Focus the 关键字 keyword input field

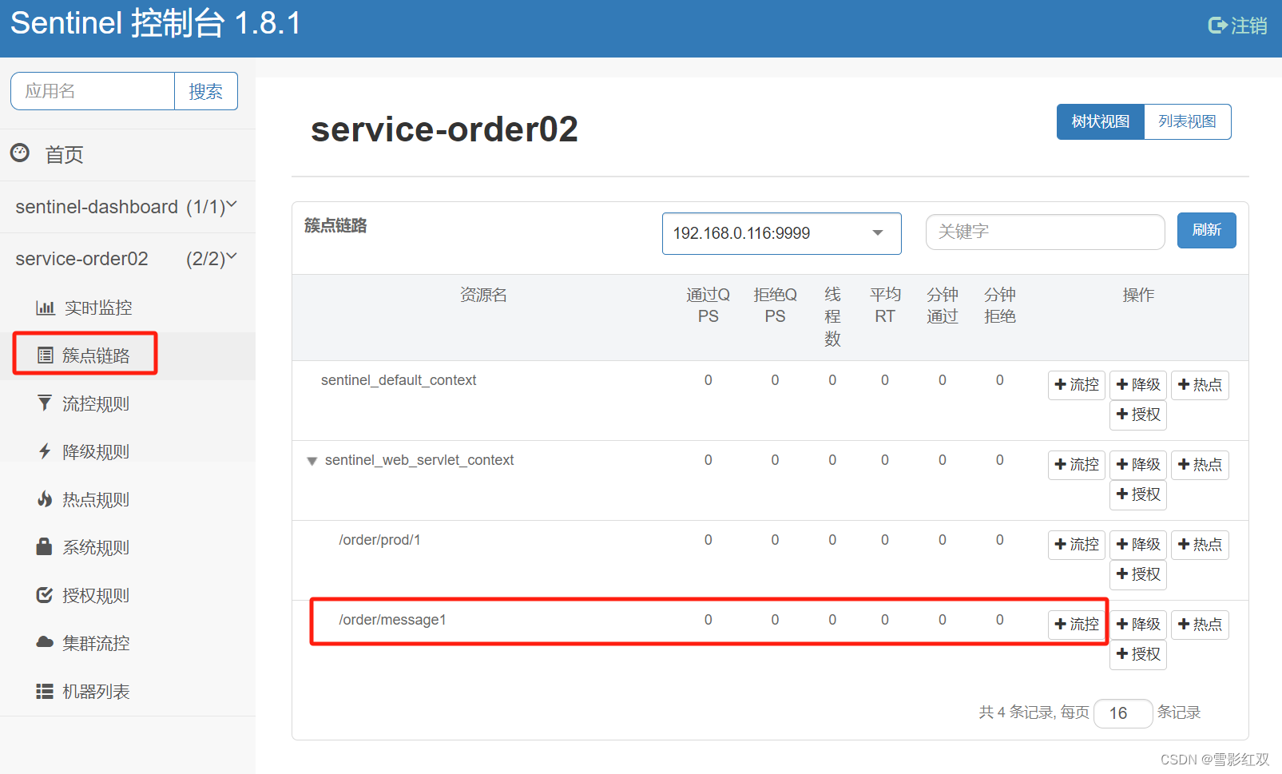(x=1045, y=232)
